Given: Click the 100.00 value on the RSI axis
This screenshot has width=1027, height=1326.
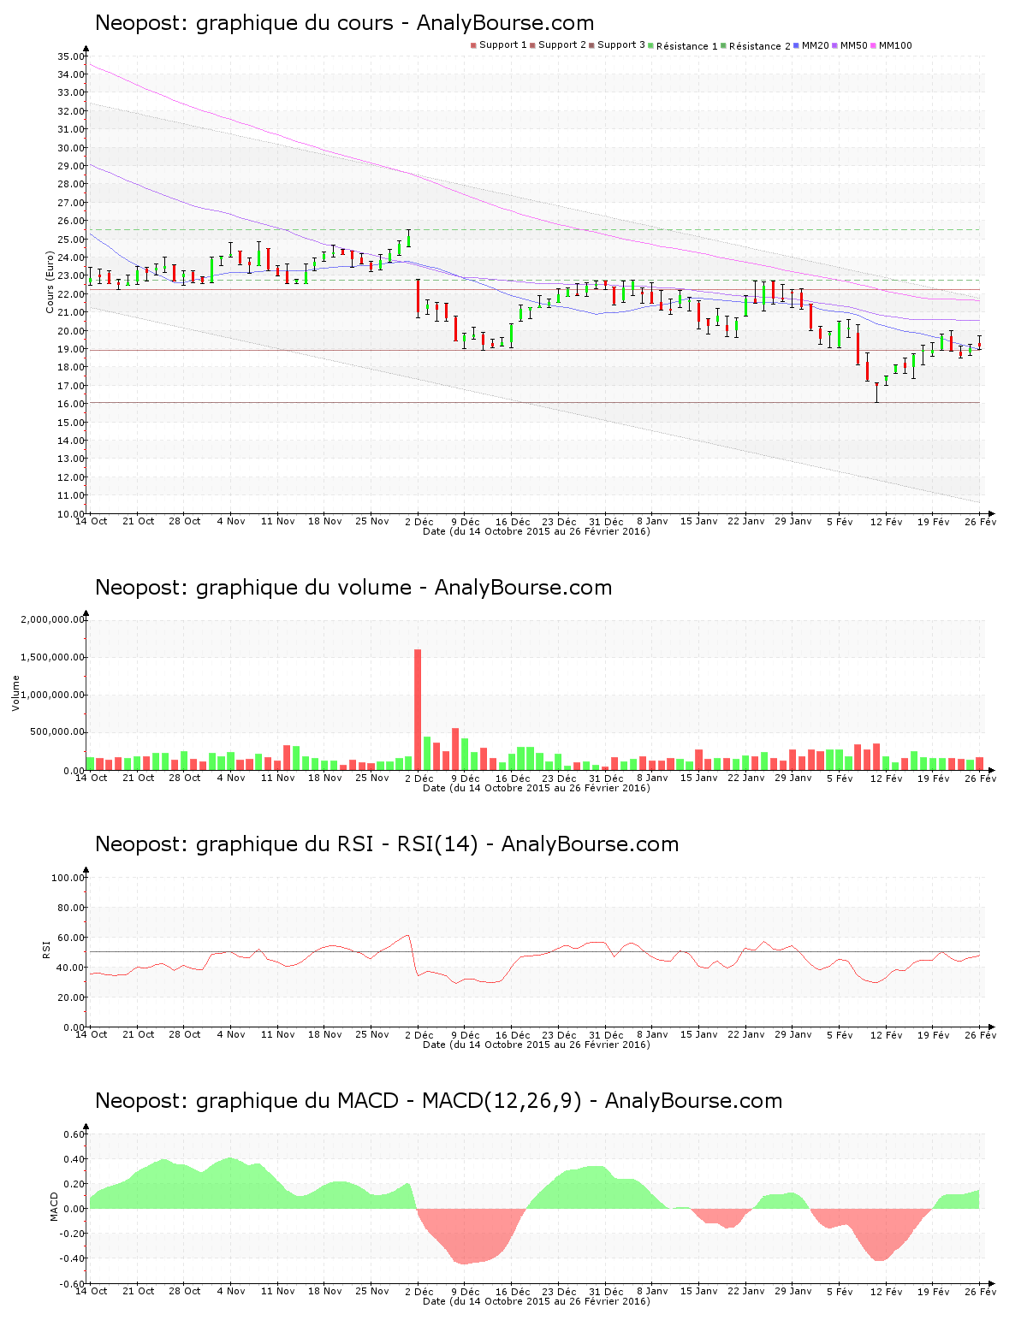Looking at the screenshot, I should tap(68, 878).
